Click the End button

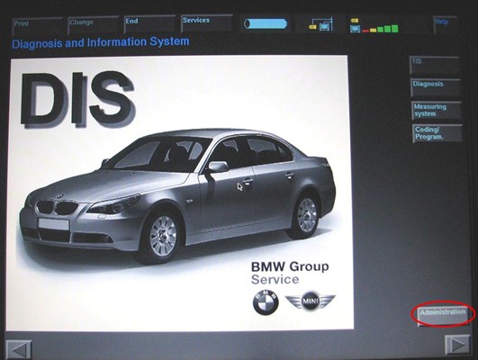point(149,24)
